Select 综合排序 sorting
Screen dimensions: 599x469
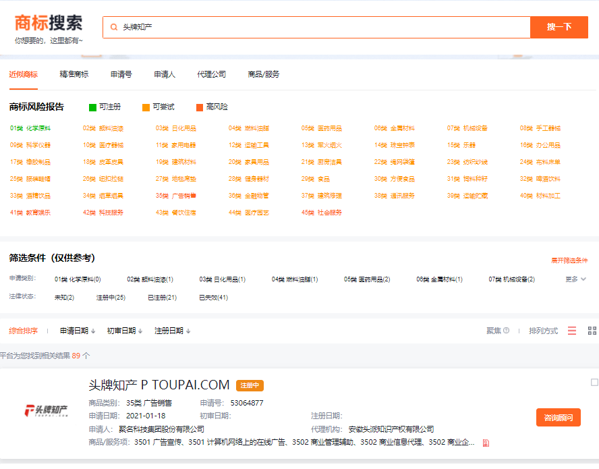[24, 331]
